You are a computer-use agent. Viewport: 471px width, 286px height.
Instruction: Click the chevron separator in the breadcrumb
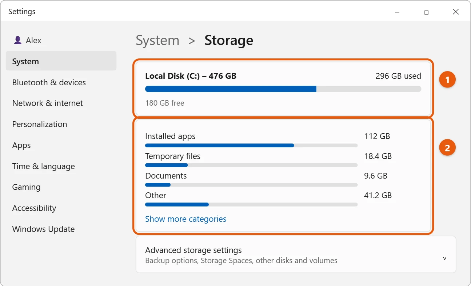192,41
